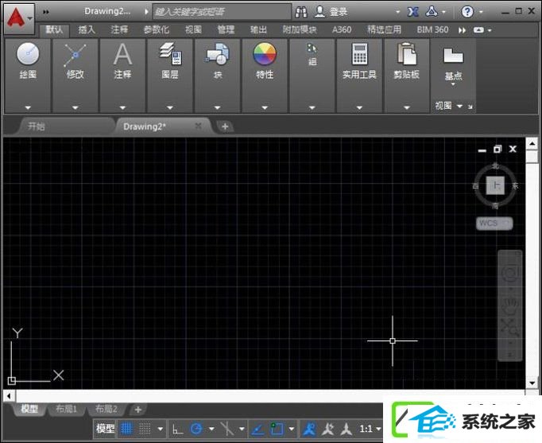
Task: Switch to the 布局1 layout tab
Action: (x=66, y=410)
